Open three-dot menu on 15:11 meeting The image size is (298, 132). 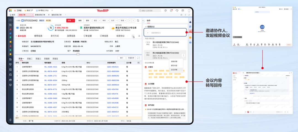pos(183,55)
